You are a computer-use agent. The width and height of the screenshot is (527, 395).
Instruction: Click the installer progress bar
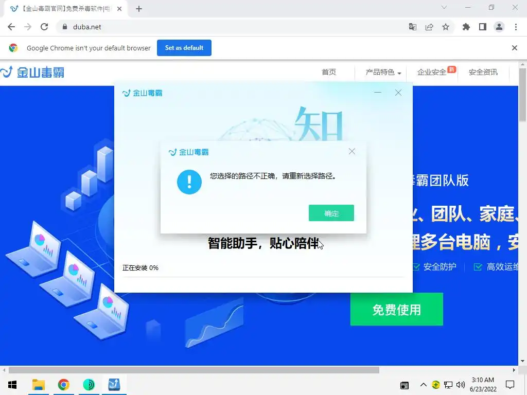(263, 277)
